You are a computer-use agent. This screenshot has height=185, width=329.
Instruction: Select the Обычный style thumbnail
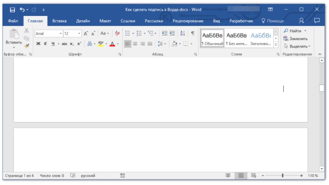tap(212, 38)
